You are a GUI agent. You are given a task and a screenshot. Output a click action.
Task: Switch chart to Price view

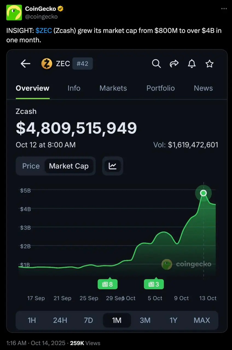[x=31, y=166]
